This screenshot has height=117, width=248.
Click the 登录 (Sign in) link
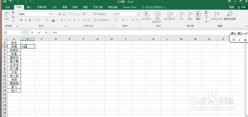(232, 7)
